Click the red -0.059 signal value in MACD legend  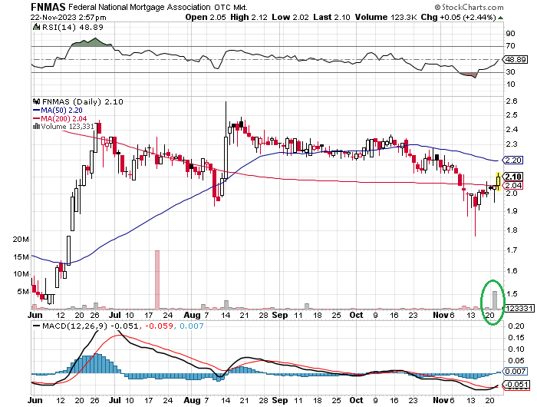[x=160, y=326]
